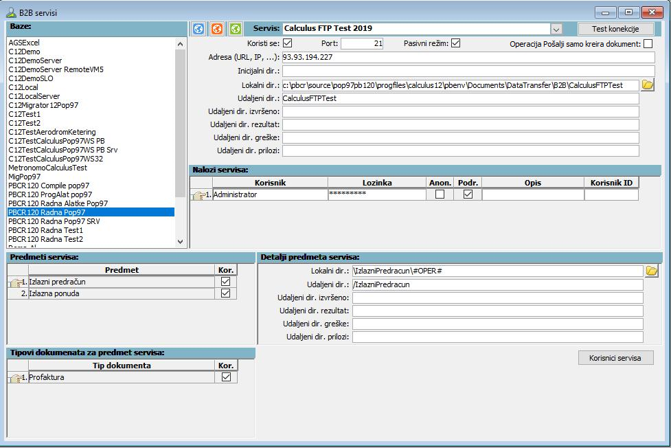The width and height of the screenshot is (671, 448).
Task: Check the Anon. box for Administrator
Action: pos(440,194)
